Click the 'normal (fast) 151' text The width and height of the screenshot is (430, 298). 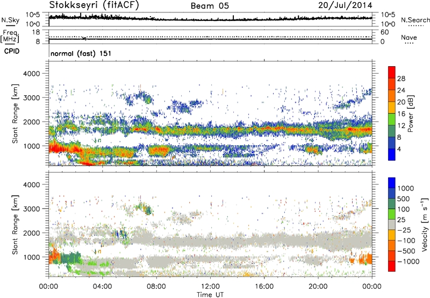tap(81, 53)
